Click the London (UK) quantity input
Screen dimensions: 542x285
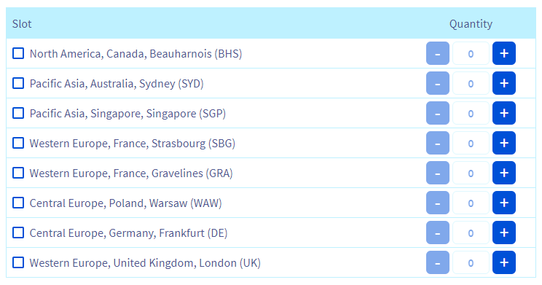471,262
